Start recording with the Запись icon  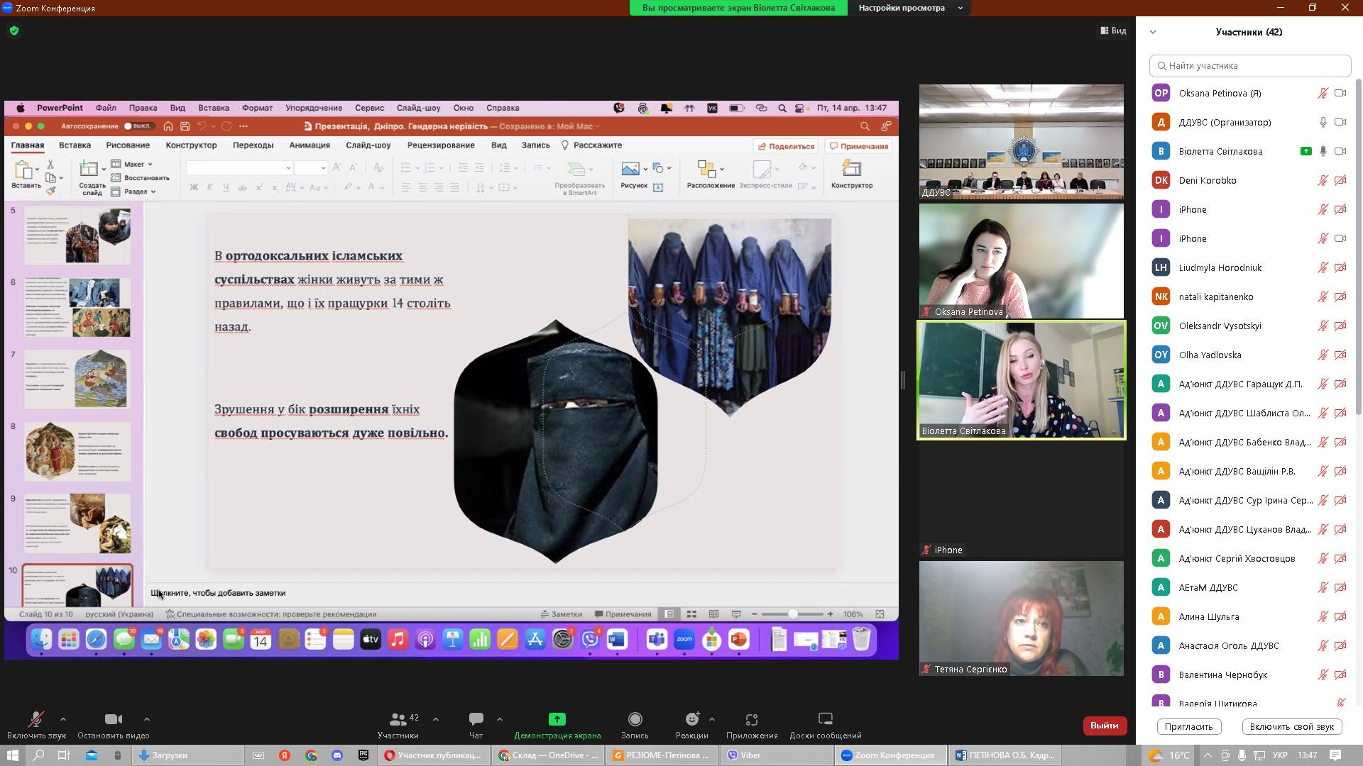(635, 720)
